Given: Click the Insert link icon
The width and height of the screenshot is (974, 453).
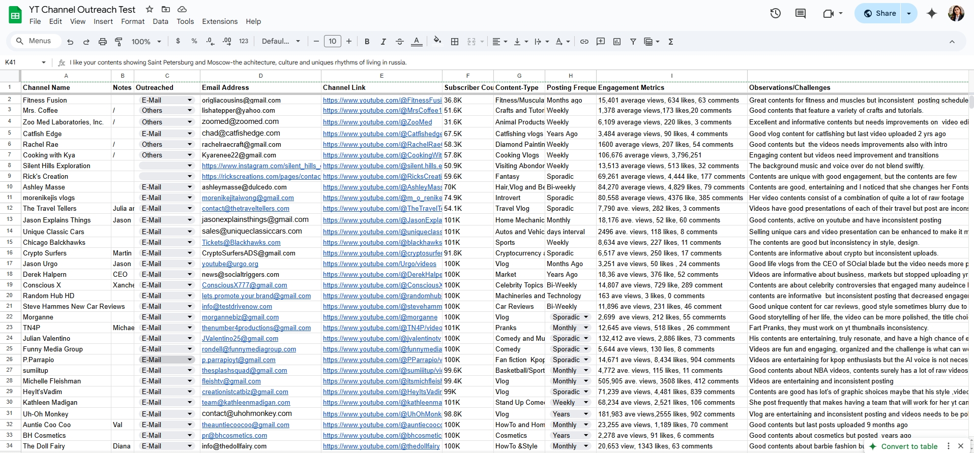Looking at the screenshot, I should [x=584, y=42].
